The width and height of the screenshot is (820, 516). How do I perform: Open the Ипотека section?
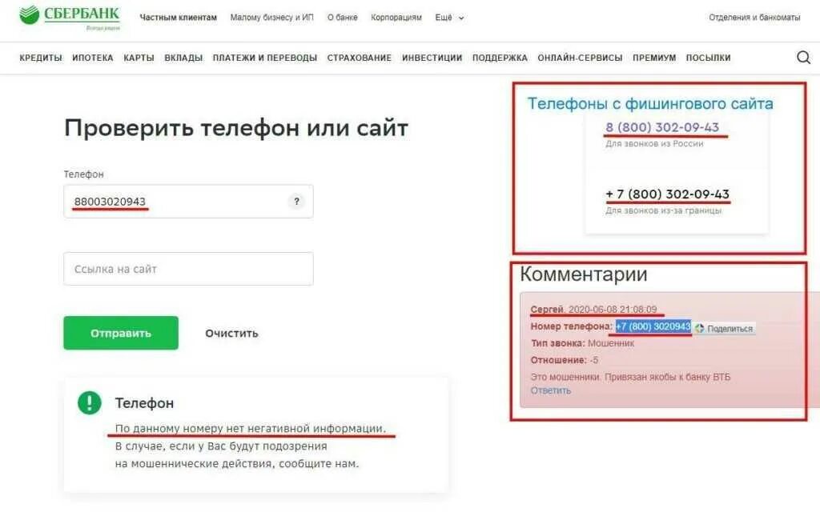pyautogui.click(x=93, y=58)
